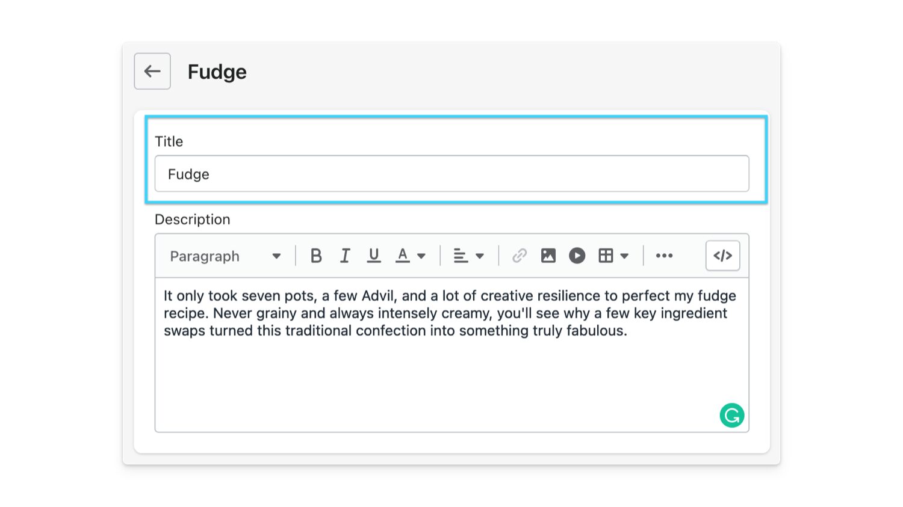Image resolution: width=903 pixels, height=507 pixels.
Task: Expand the alignment options dropdown arrow
Action: 480,256
